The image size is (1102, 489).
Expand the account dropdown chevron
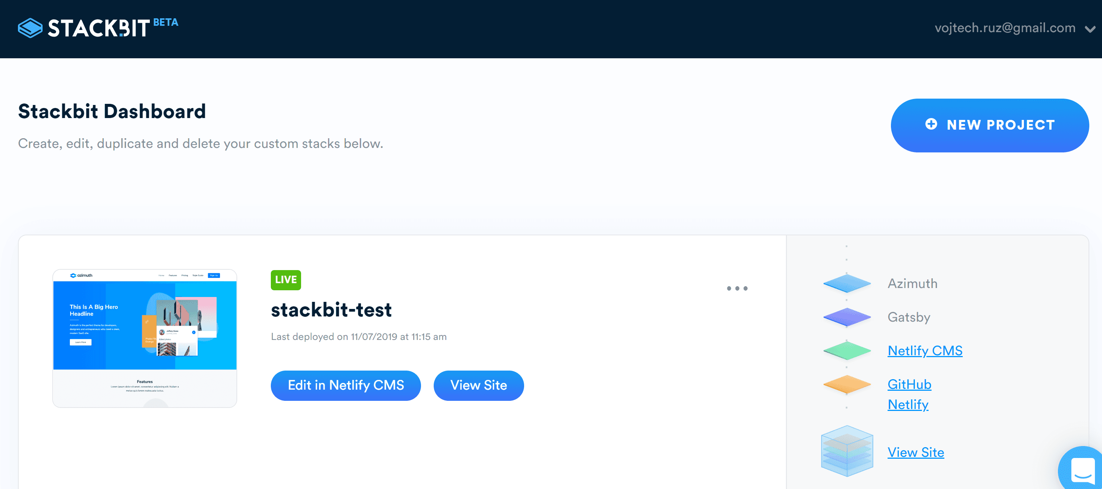point(1090,29)
